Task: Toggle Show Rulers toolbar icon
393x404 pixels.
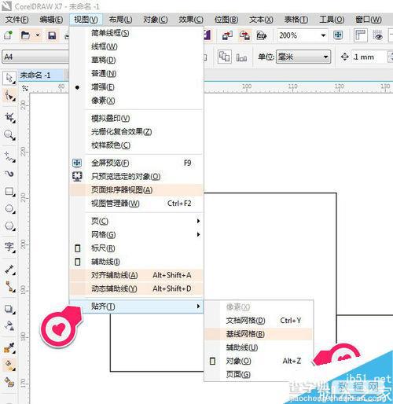Action: pyautogui.click(x=360, y=35)
